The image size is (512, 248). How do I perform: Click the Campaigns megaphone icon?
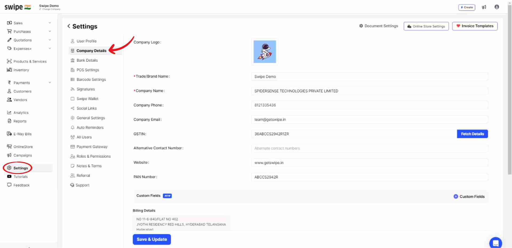tap(9, 155)
